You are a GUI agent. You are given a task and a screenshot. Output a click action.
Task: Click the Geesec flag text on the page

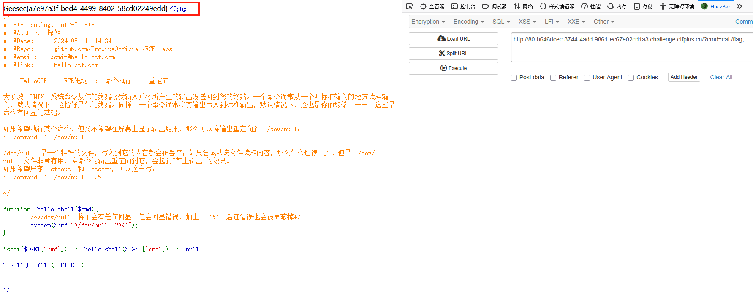[x=86, y=8]
